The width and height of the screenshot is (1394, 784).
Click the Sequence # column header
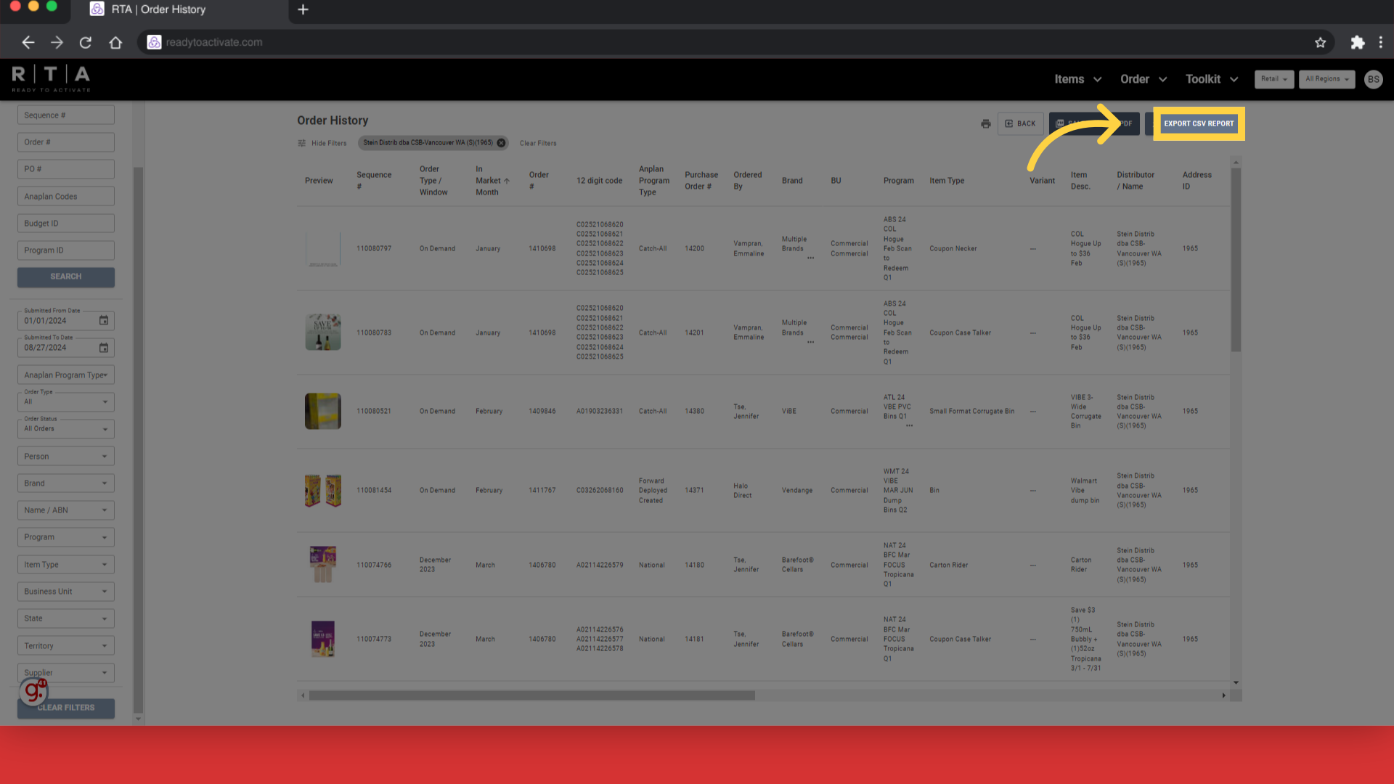(374, 181)
